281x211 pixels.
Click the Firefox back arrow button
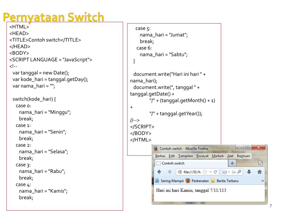click(159, 172)
